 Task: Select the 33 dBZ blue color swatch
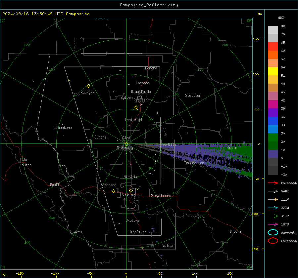click(273, 129)
